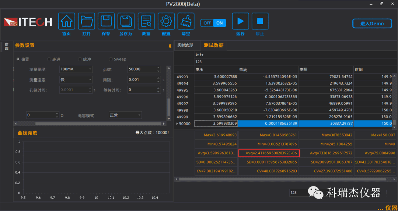398x211 pixels.
Task: Select row number 49996
Action: coord(184,97)
